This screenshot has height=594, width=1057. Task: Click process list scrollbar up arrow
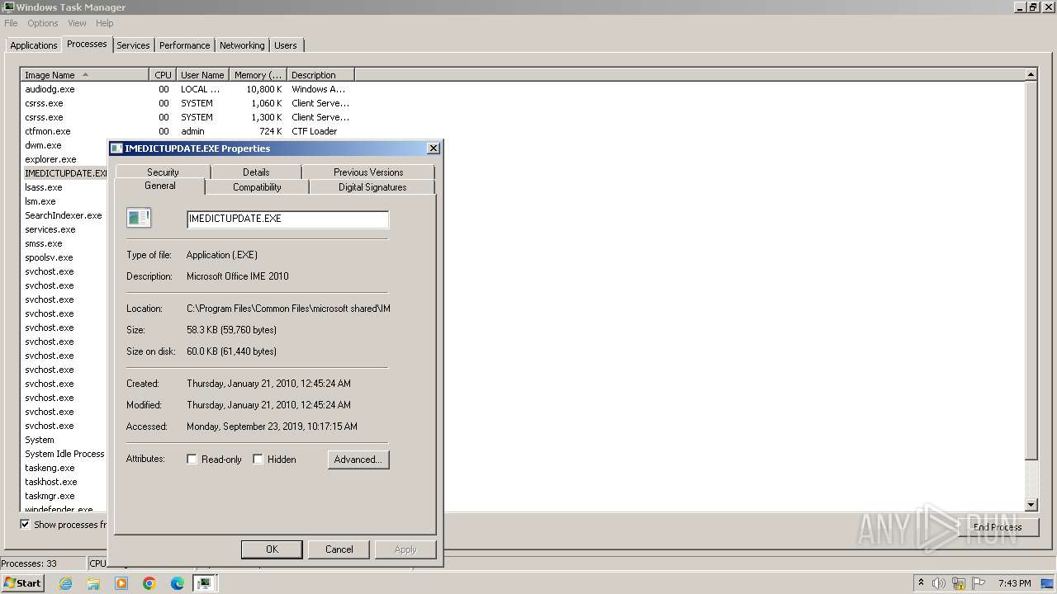[x=1031, y=74]
